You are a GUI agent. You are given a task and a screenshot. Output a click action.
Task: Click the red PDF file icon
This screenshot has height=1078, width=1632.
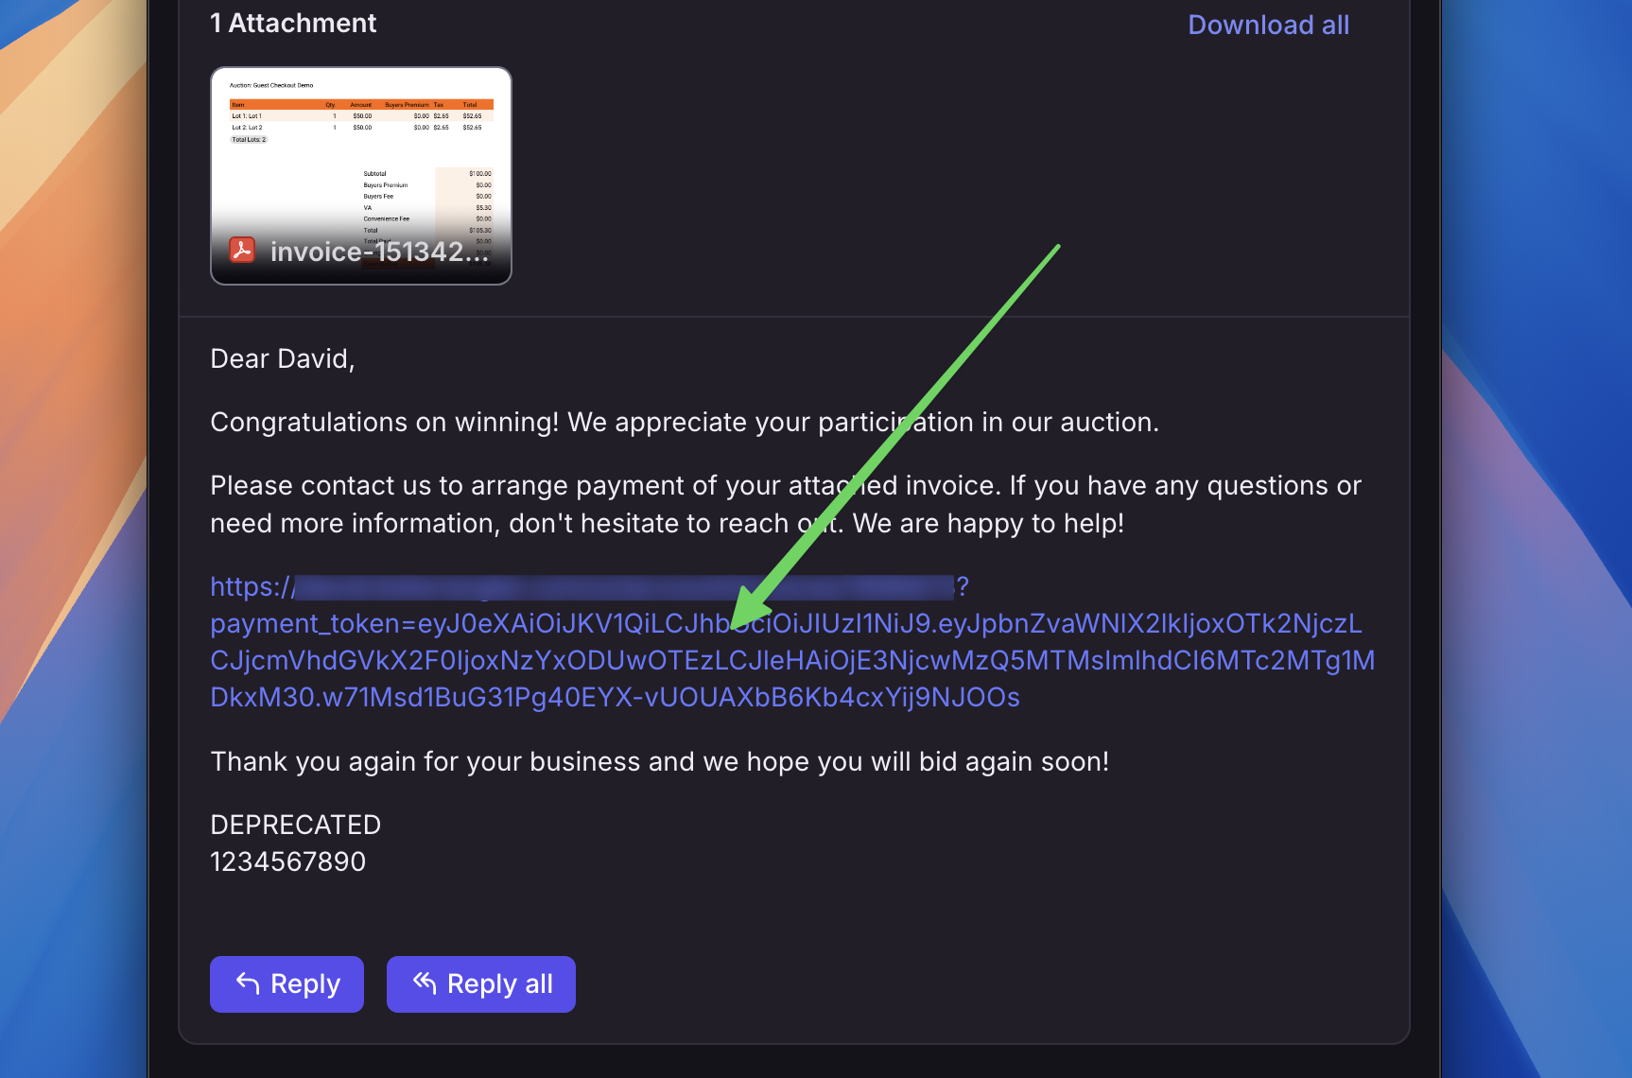point(242,250)
